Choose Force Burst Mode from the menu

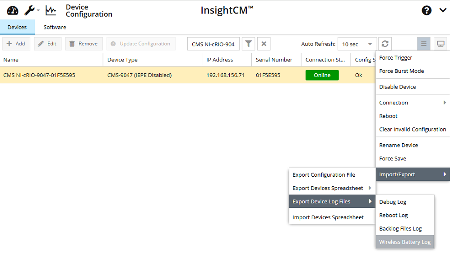tap(413, 71)
